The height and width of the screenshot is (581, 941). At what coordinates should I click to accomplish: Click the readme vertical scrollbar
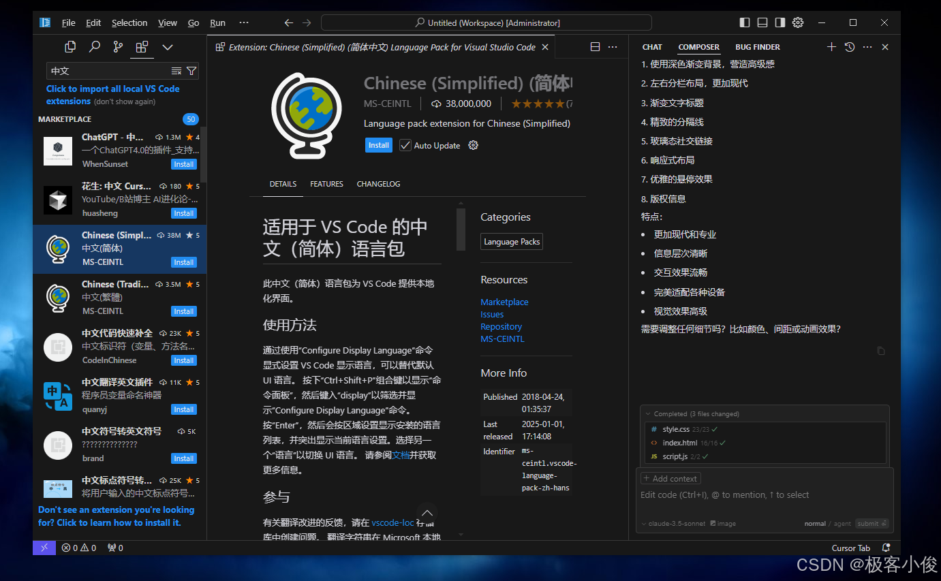(461, 230)
